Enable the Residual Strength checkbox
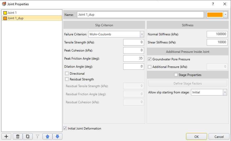The width and height of the screenshot is (231, 141). point(67,79)
